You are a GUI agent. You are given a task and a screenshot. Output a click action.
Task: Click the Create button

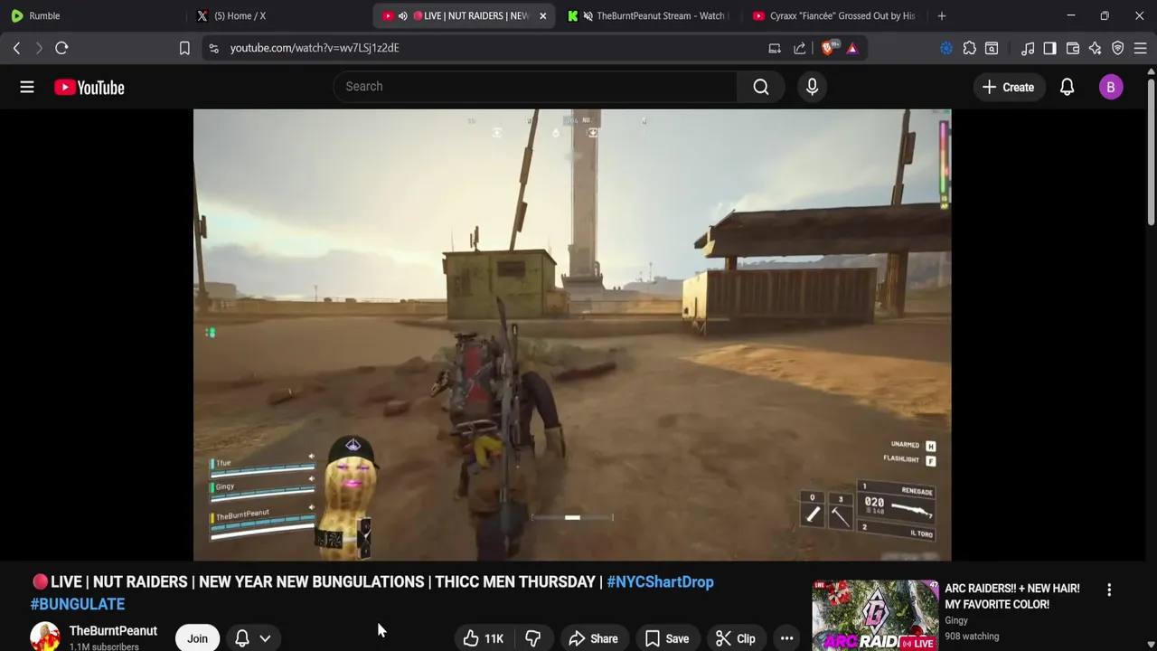pos(1008,87)
